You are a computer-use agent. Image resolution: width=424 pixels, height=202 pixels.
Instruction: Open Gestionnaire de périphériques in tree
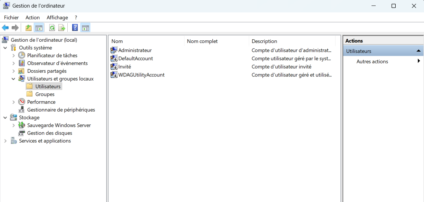(61, 110)
